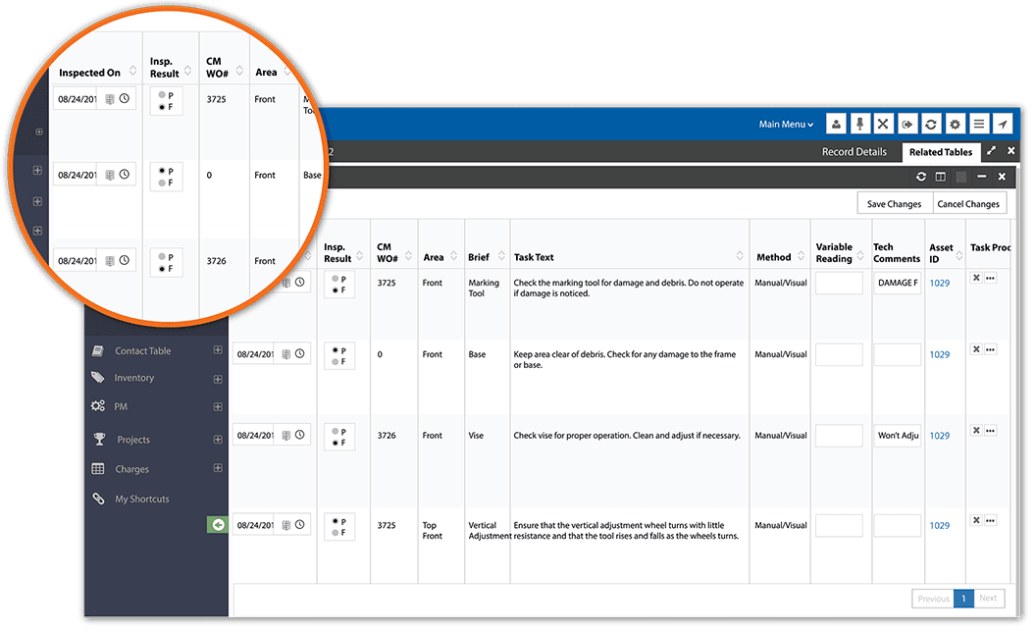Expand the PM sidebar section
Viewport: 1036px width, 632px height.
click(218, 406)
